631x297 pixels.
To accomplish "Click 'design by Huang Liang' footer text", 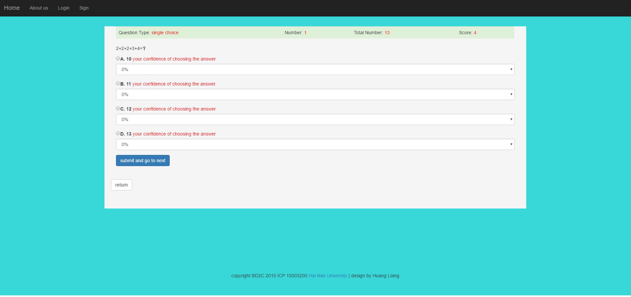I will pos(375,276).
